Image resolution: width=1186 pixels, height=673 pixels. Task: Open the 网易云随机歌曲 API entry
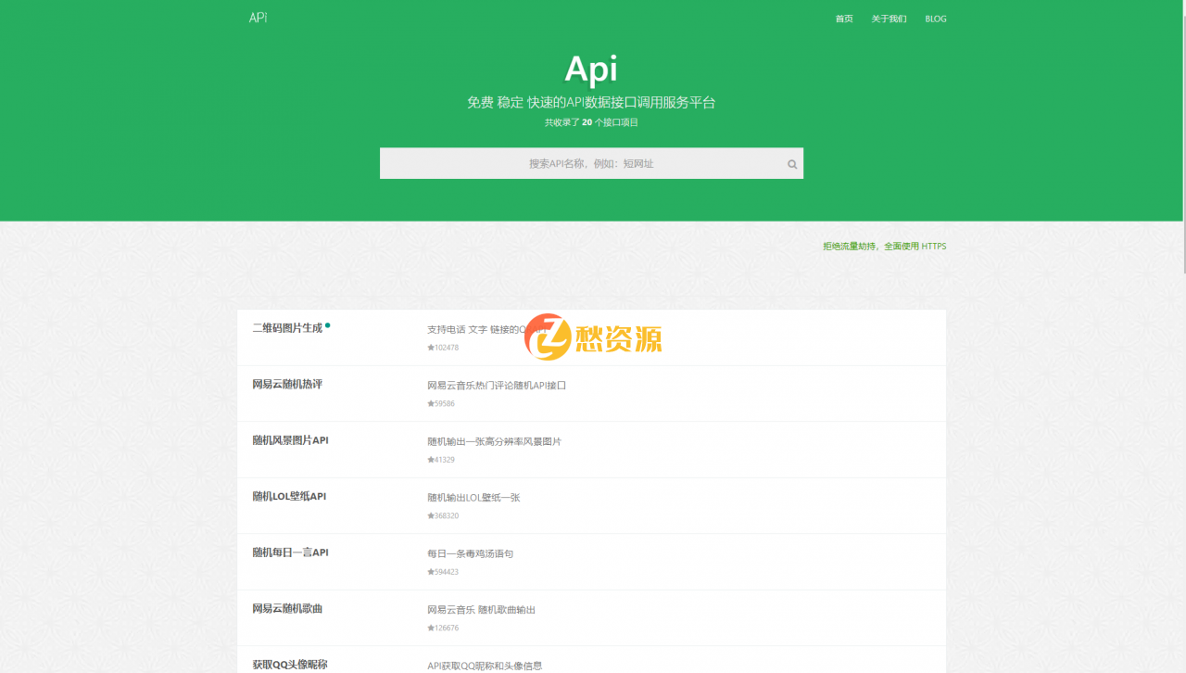coord(285,608)
